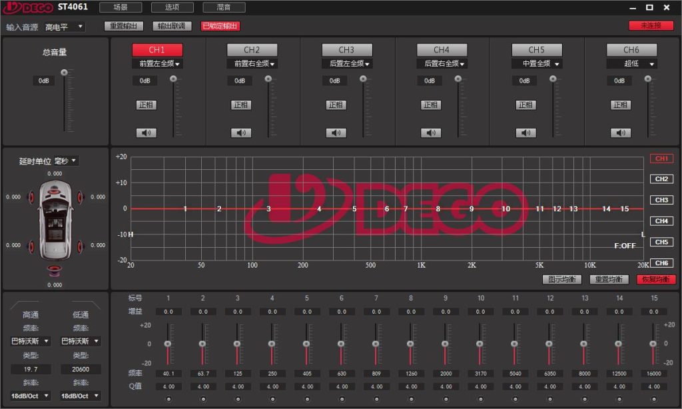Click the 重置输出 reset output button
The image size is (682, 409).
click(x=123, y=26)
